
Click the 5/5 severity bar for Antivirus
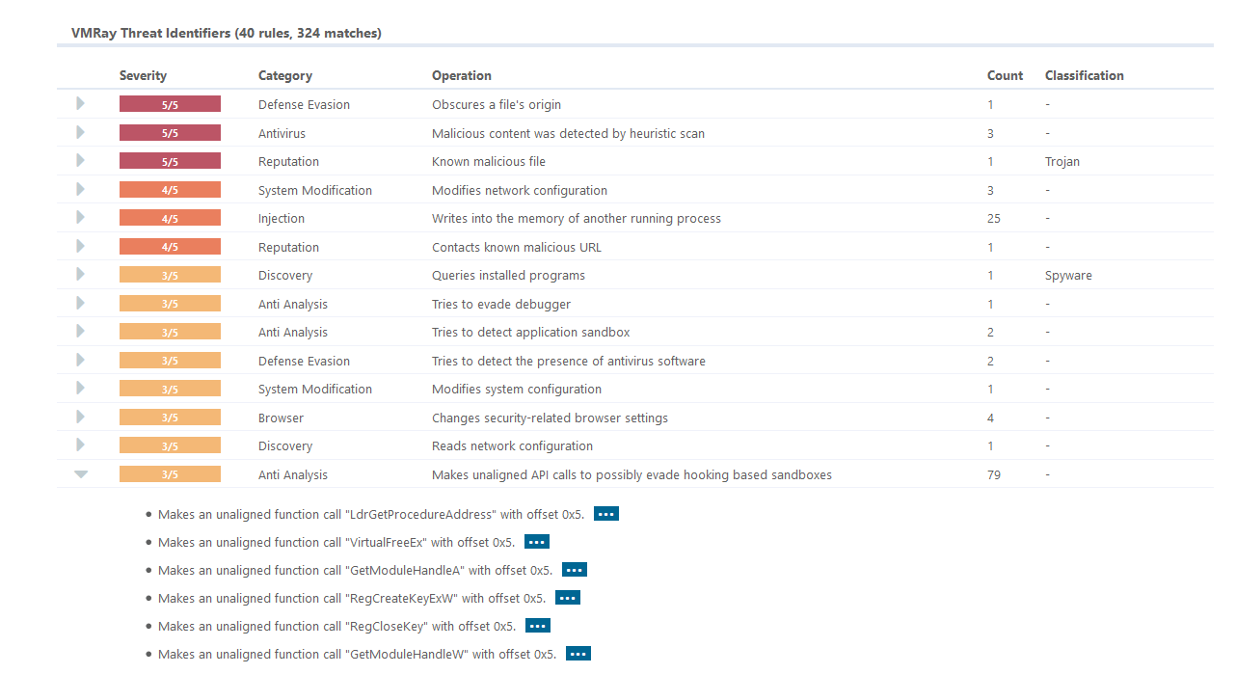pos(170,133)
